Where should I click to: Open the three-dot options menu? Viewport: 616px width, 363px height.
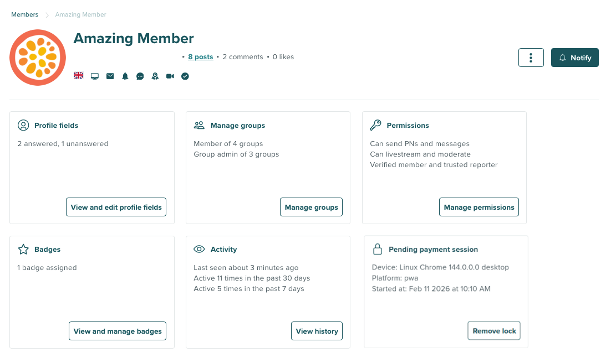[x=531, y=57]
